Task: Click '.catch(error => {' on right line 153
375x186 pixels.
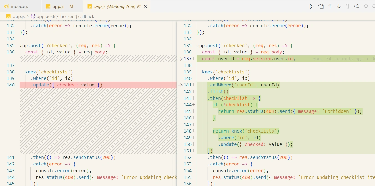Action: 230,164
